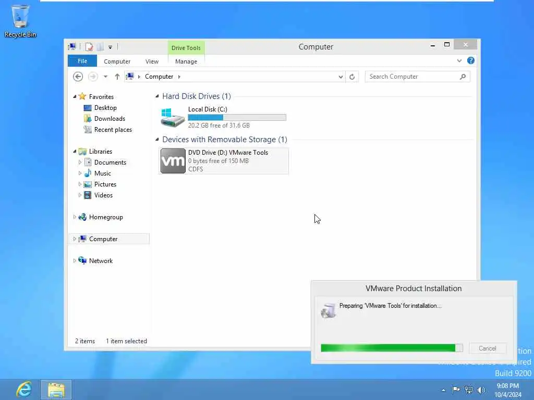The width and height of the screenshot is (534, 400).
Task: Select Libraries in navigation pane
Action: [101, 152]
